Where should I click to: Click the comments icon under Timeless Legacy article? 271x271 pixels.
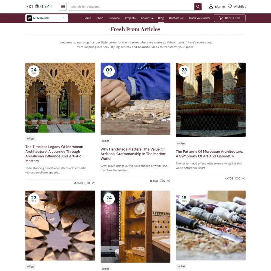(x=86, y=183)
